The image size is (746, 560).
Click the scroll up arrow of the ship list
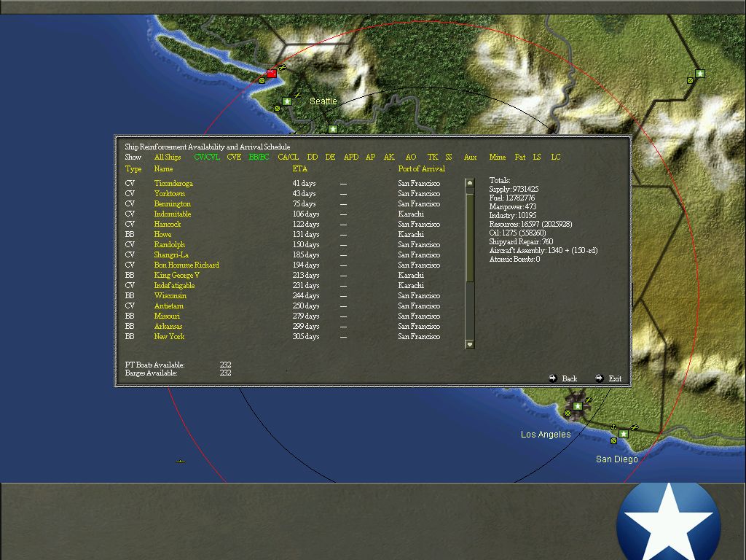pos(470,183)
